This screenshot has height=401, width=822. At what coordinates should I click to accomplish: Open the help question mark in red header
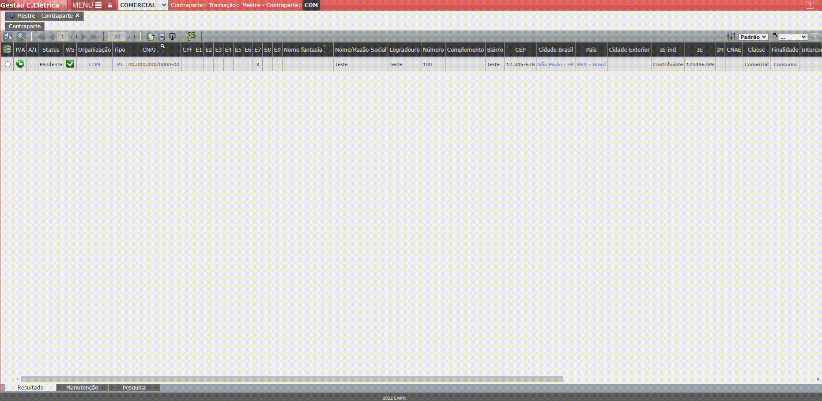810,5
